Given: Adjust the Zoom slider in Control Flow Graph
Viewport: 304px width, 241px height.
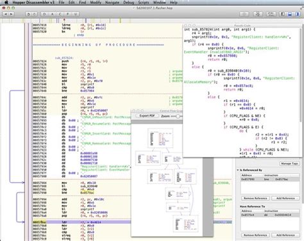Looking at the screenshot, I should coord(178,116).
